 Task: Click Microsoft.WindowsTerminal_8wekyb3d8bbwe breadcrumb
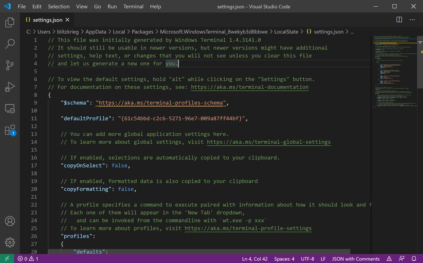pos(214,32)
